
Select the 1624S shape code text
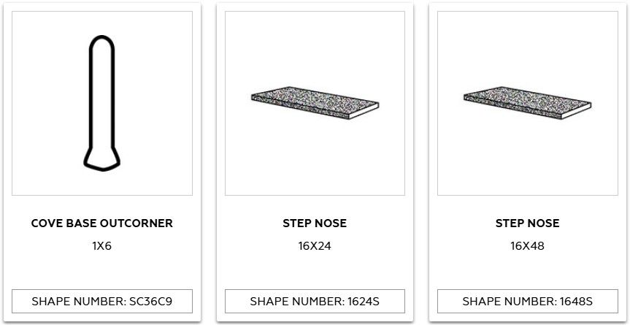[x=364, y=301]
